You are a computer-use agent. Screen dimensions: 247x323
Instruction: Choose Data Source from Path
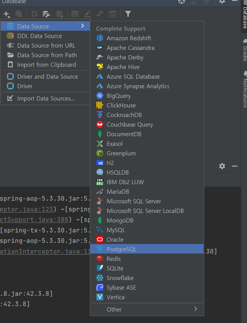(45, 55)
